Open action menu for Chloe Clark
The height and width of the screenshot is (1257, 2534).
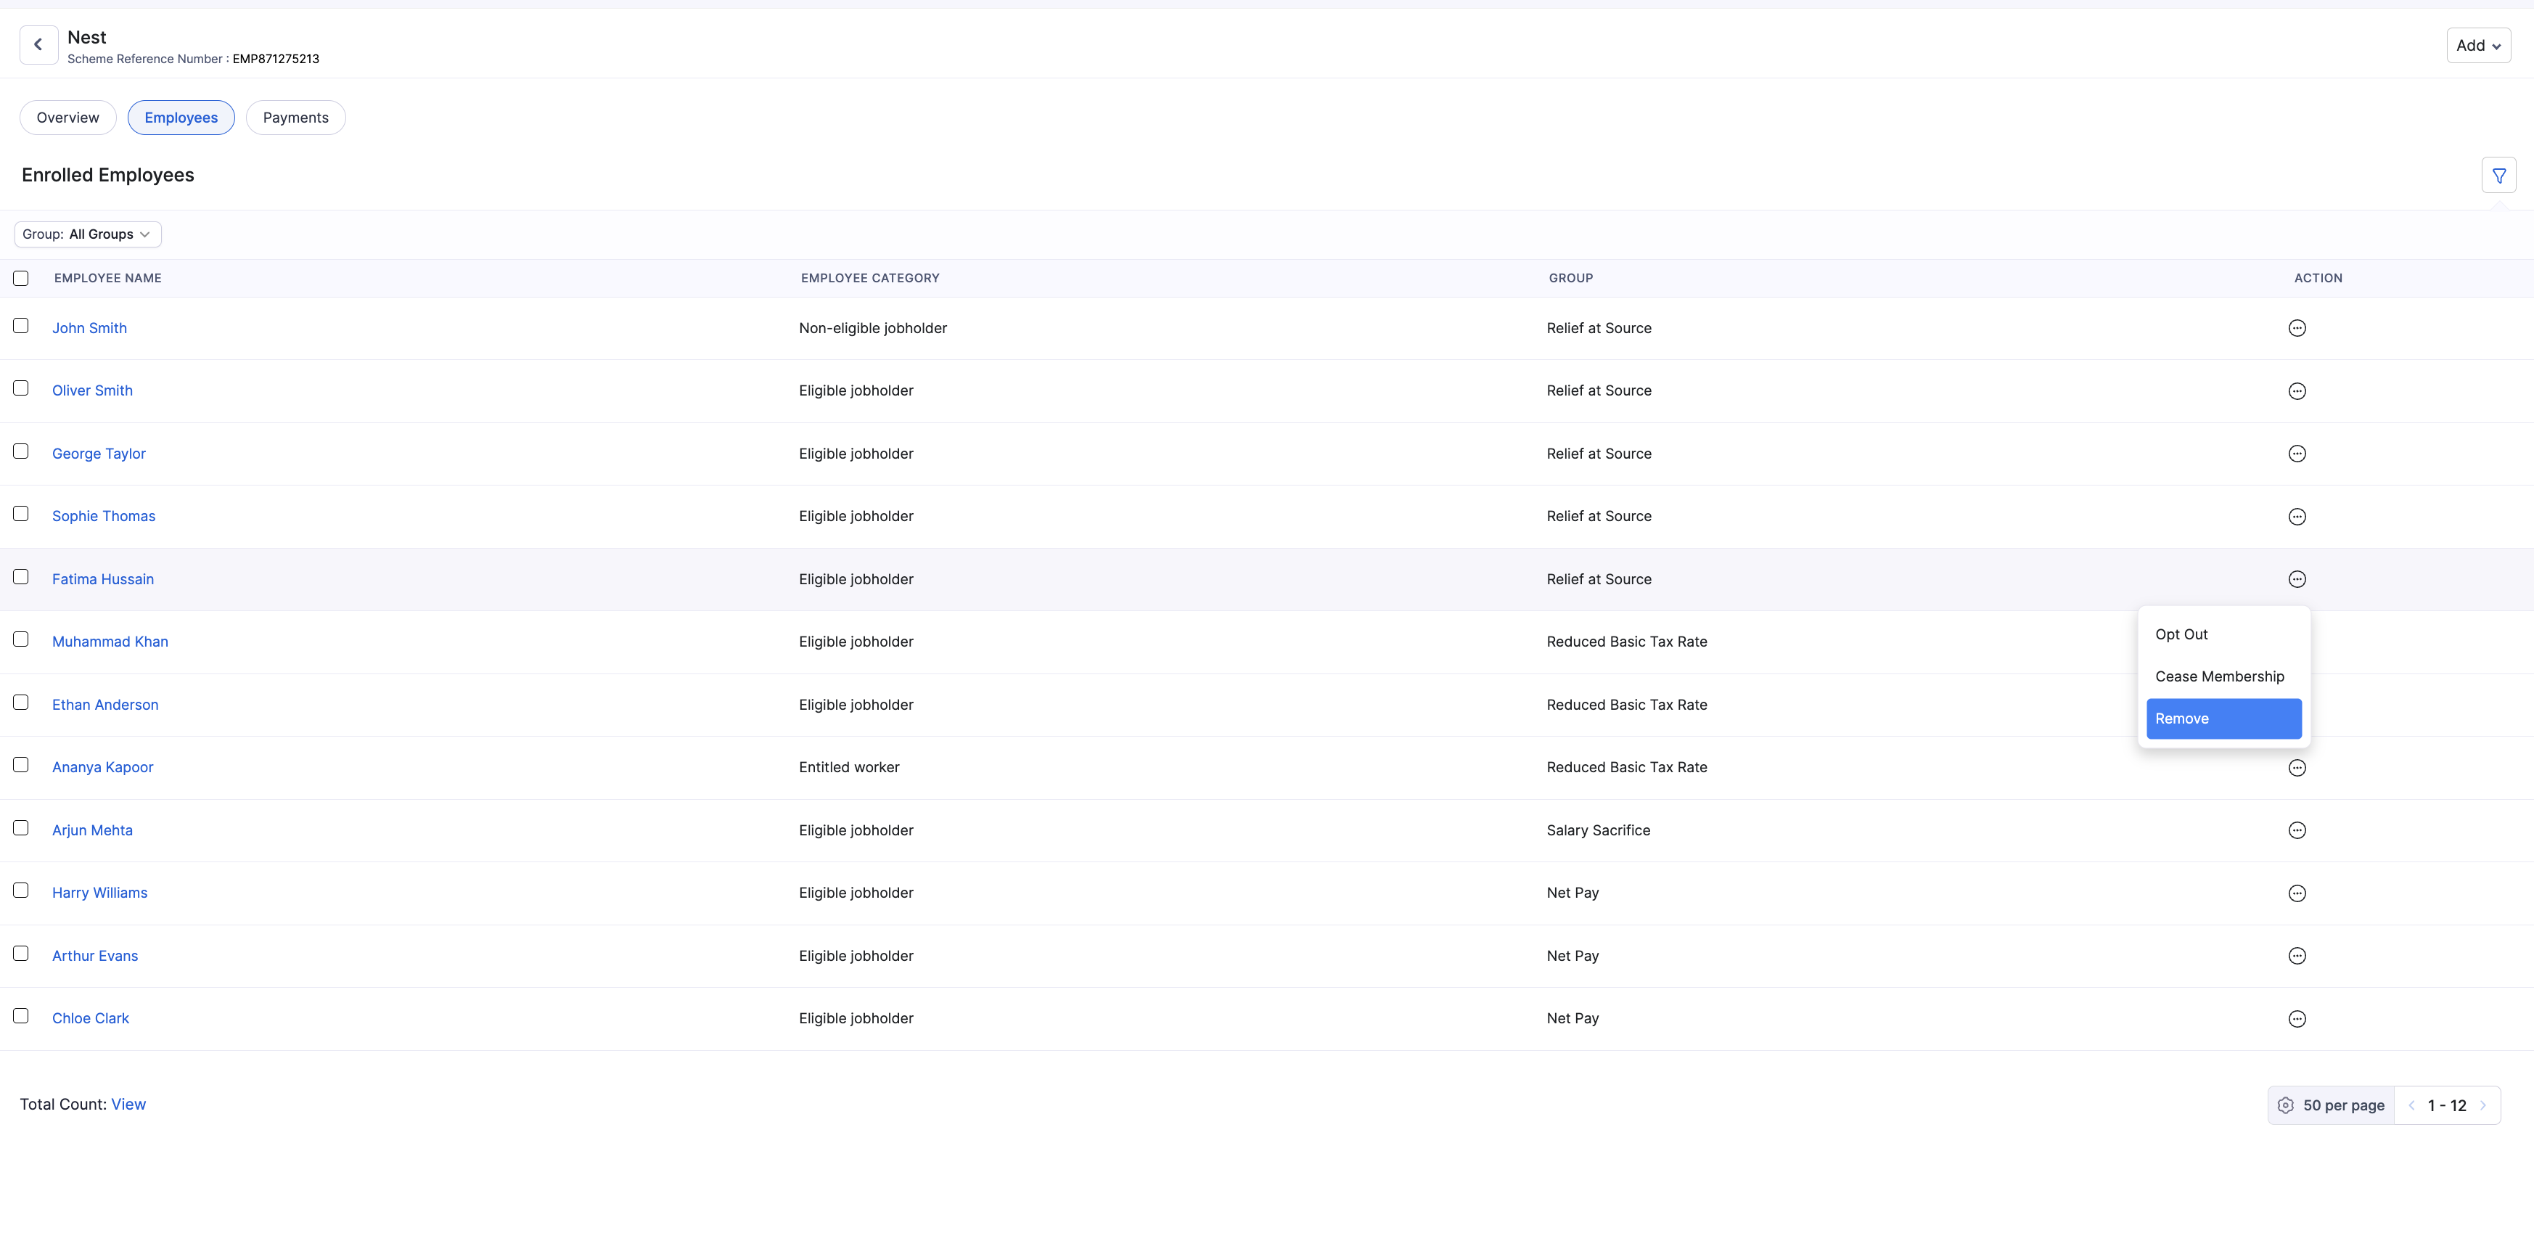(2297, 1019)
